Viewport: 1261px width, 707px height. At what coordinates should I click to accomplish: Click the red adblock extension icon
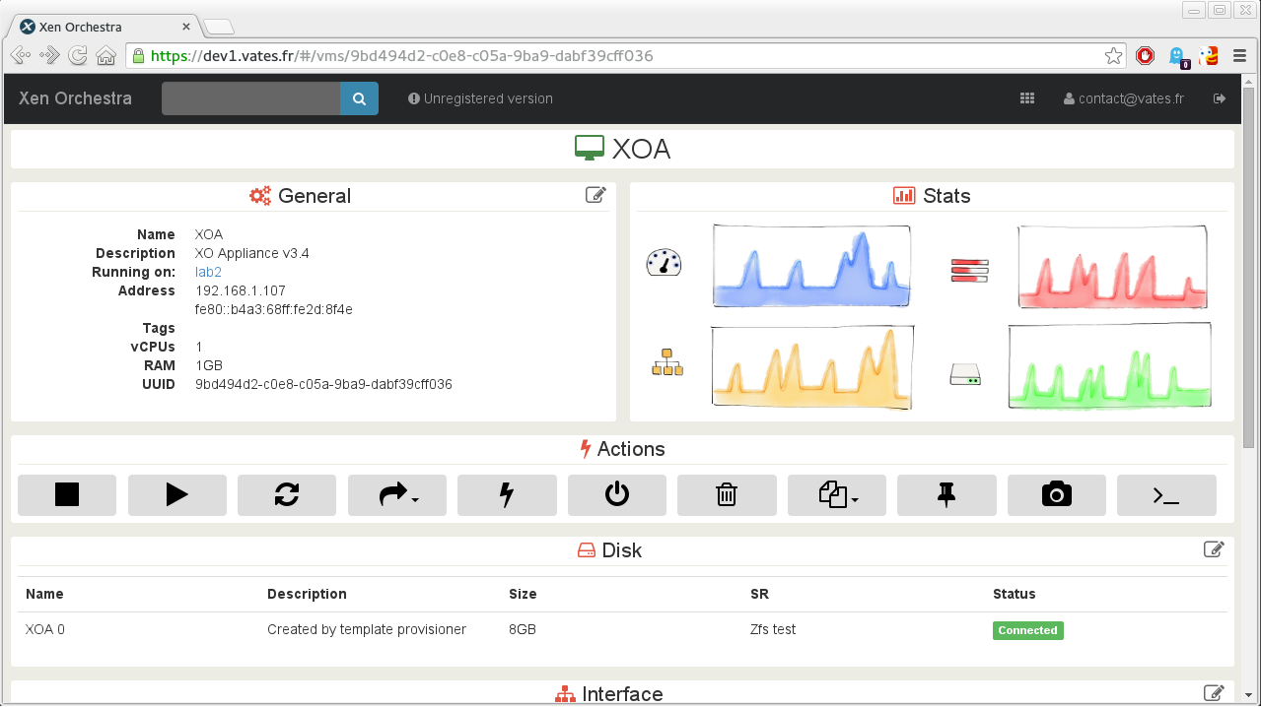pos(1145,56)
